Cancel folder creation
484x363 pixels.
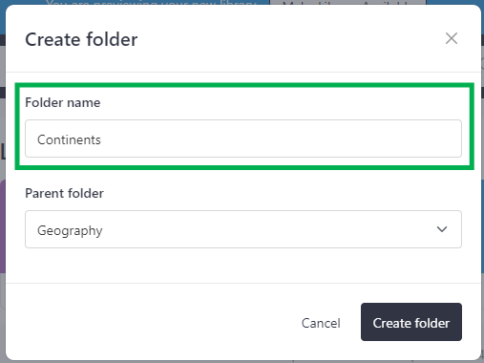pyautogui.click(x=321, y=323)
